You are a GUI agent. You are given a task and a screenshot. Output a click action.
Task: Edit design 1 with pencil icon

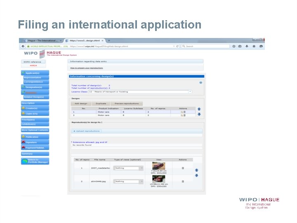(182, 112)
